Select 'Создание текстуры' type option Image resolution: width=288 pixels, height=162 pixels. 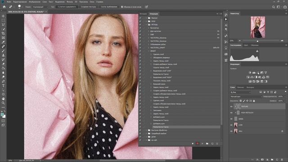click(88, 7)
